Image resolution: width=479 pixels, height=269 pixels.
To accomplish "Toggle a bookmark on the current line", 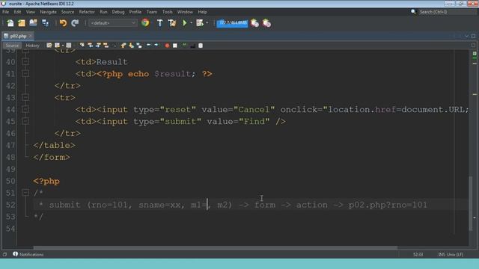I will click(139, 46).
